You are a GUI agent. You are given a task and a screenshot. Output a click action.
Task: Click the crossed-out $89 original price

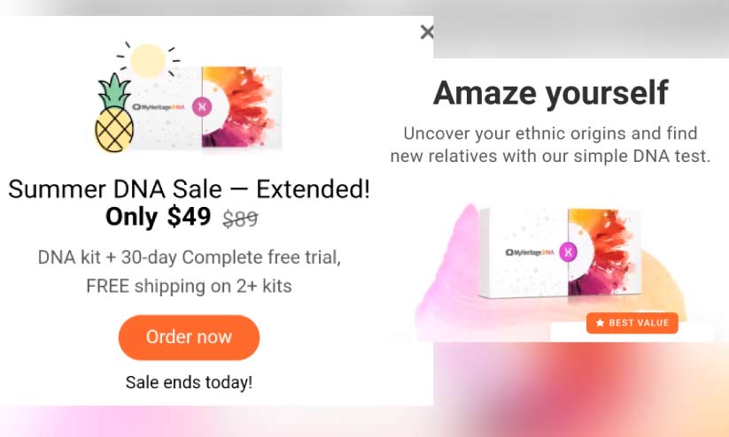239,218
